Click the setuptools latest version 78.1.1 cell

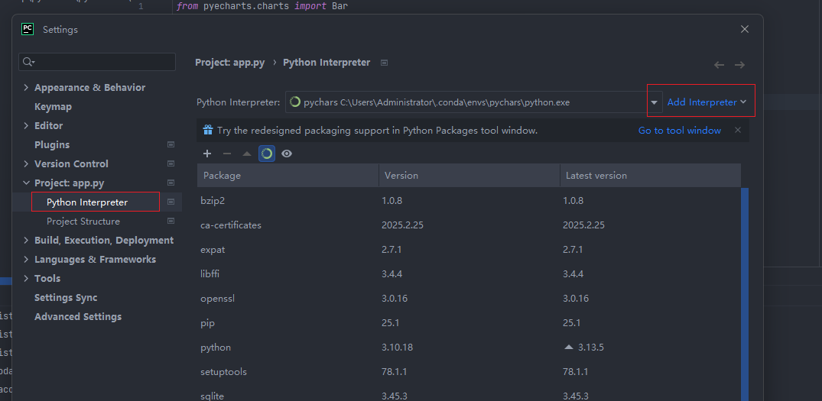click(x=576, y=372)
